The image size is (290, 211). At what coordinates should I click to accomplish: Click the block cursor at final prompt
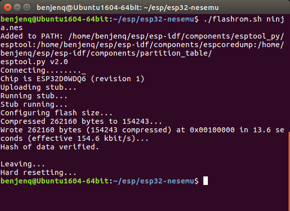click(205, 180)
